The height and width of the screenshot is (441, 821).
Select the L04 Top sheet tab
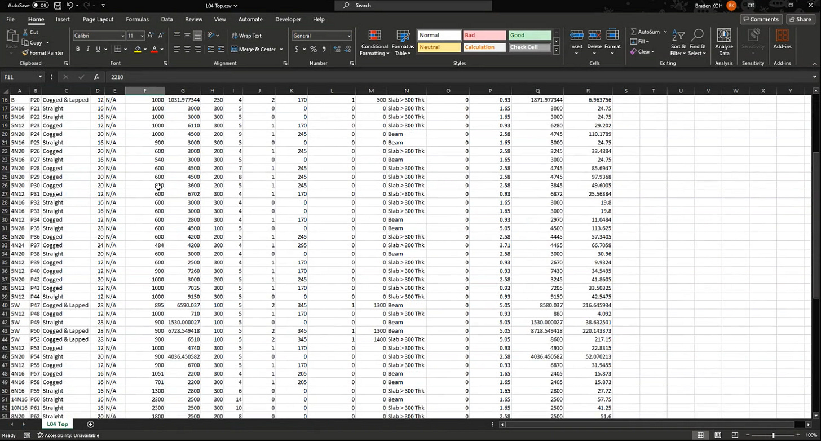58,424
